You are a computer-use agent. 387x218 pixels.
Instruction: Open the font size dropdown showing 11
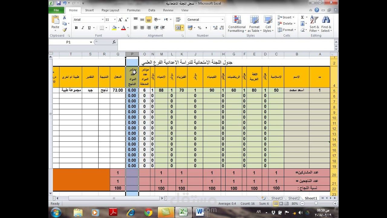(x=115, y=20)
